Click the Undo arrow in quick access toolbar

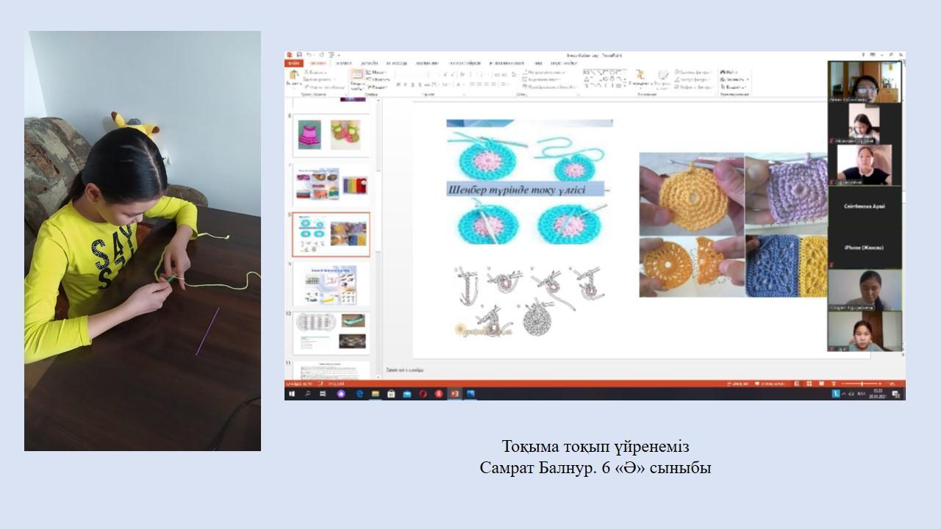309,55
